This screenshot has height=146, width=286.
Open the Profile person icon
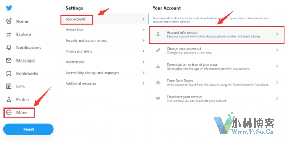pos(9,99)
